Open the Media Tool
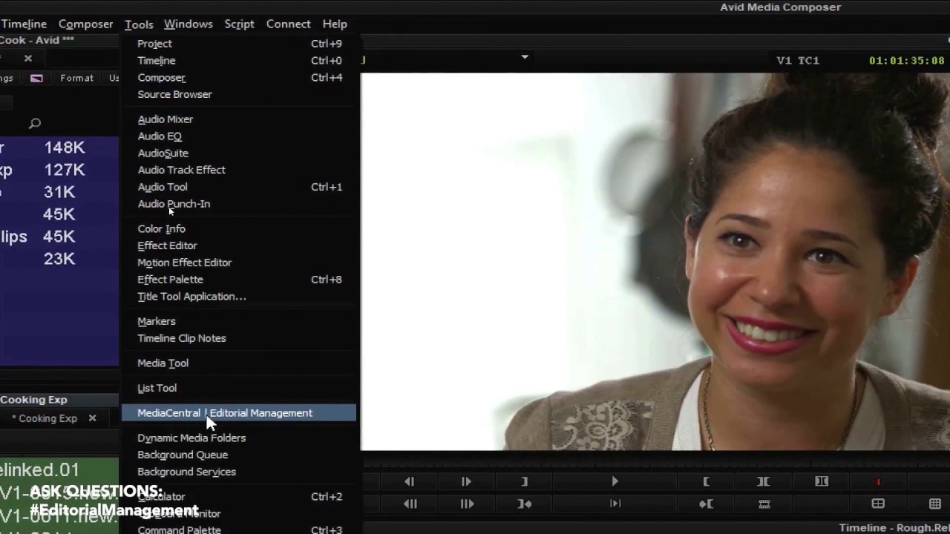The image size is (950, 534). (x=239, y=363)
